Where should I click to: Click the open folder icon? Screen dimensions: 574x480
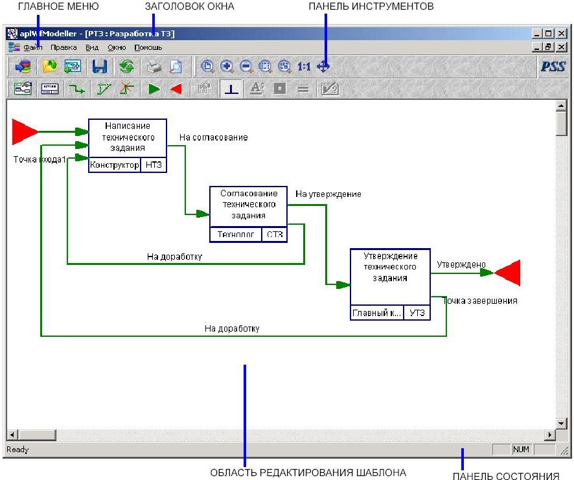50,66
